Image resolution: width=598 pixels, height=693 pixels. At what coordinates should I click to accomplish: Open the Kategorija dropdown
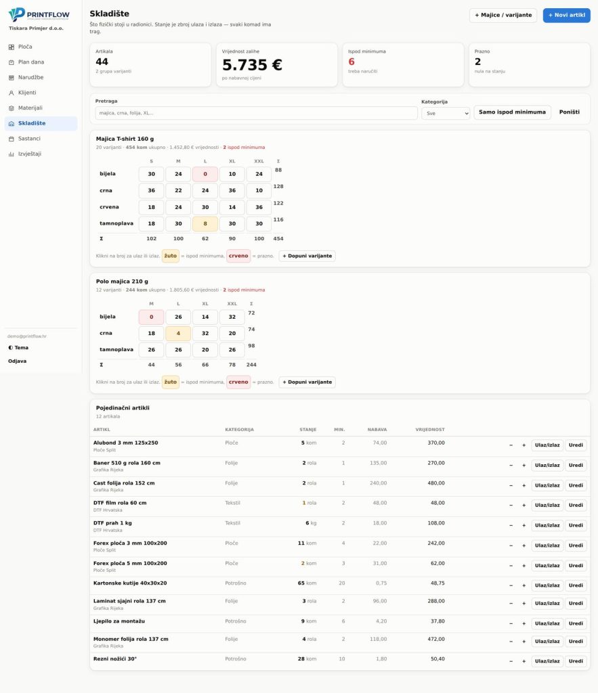click(446, 113)
